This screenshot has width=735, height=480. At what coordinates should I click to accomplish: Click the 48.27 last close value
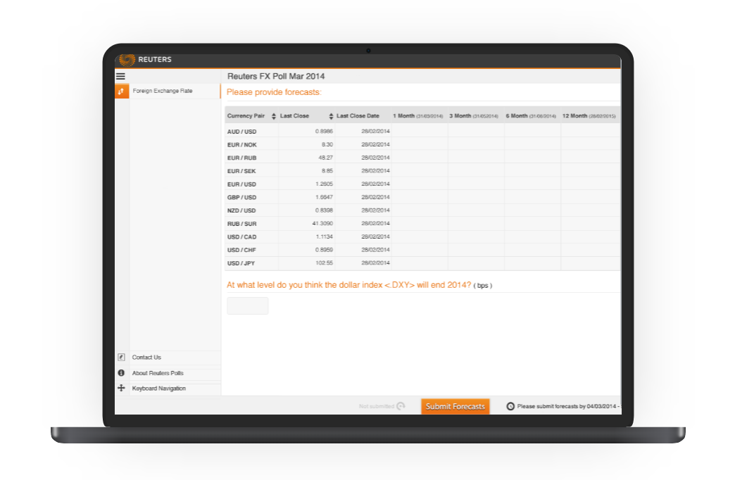click(x=325, y=158)
